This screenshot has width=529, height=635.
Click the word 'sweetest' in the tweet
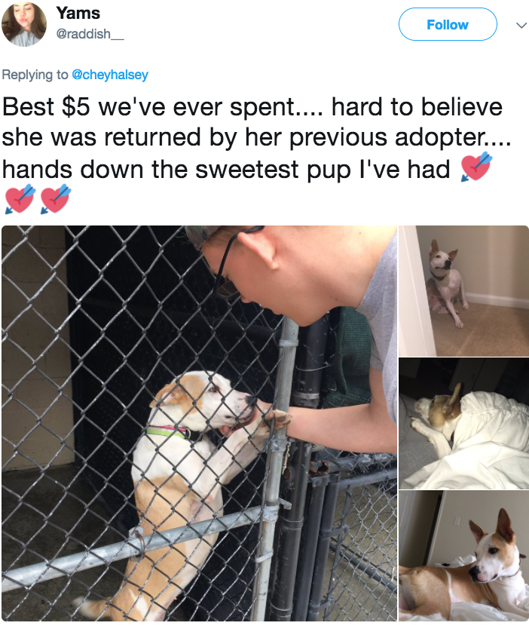point(247,169)
